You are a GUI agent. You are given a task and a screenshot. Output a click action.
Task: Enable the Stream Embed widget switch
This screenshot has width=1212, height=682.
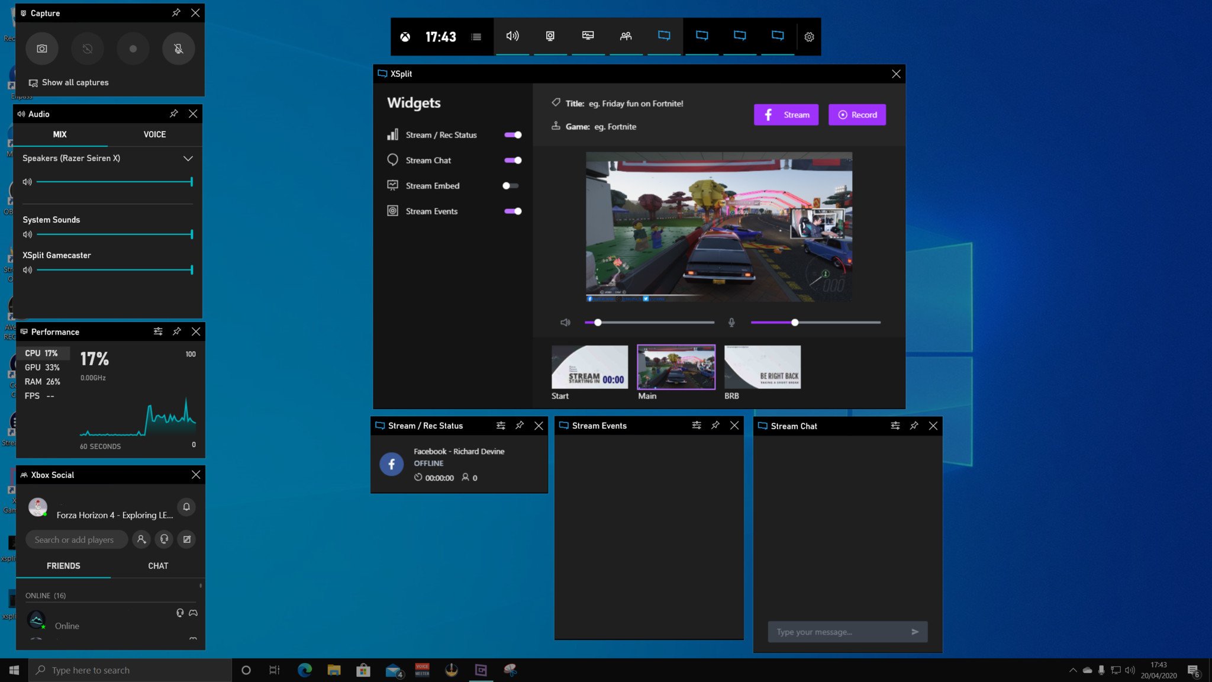[x=510, y=186]
